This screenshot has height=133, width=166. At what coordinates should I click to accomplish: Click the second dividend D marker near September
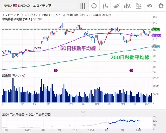tap(131, 70)
